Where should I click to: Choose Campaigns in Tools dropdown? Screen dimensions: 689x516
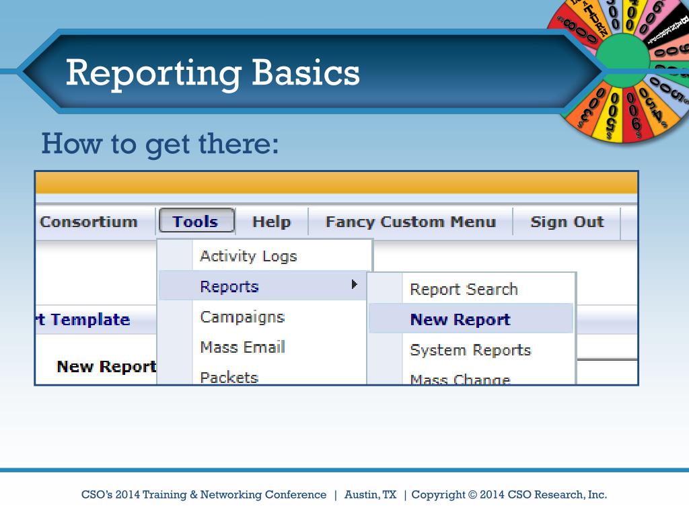(x=242, y=317)
